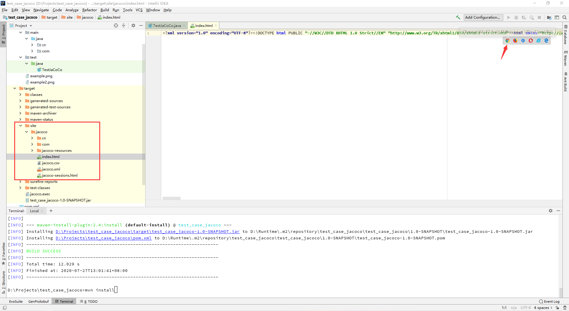This screenshot has width=569, height=311.
Task: Click the Debug bug icon in toolbar
Action: pyautogui.click(x=516, y=17)
